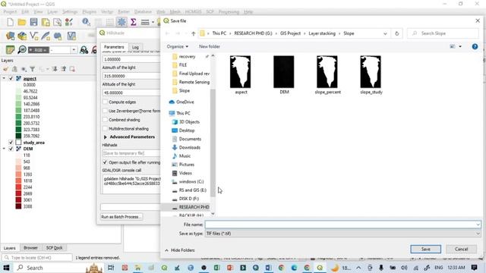Viewport: 486px width, 273px height.
Task: Toggle study_area layer visibility checkbox
Action: pyautogui.click(x=11, y=143)
